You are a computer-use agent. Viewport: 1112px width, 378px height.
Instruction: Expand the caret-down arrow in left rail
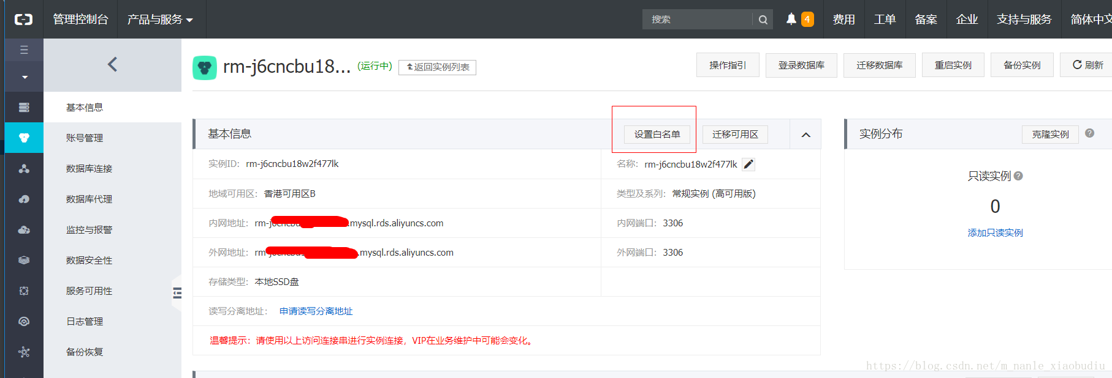click(x=25, y=77)
